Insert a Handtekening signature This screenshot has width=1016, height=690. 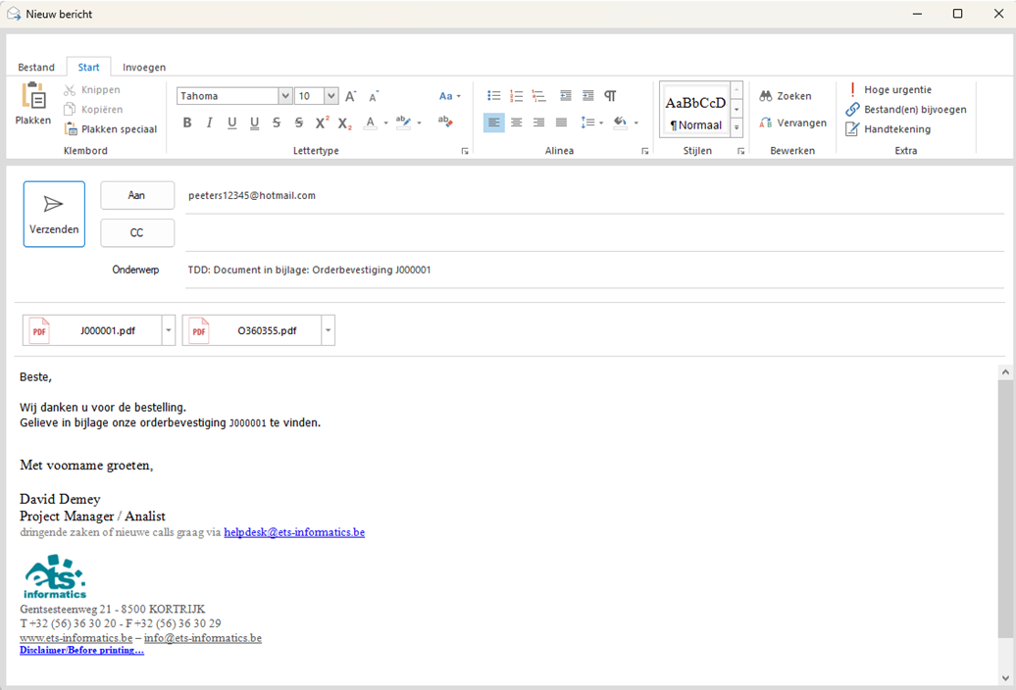pos(889,129)
